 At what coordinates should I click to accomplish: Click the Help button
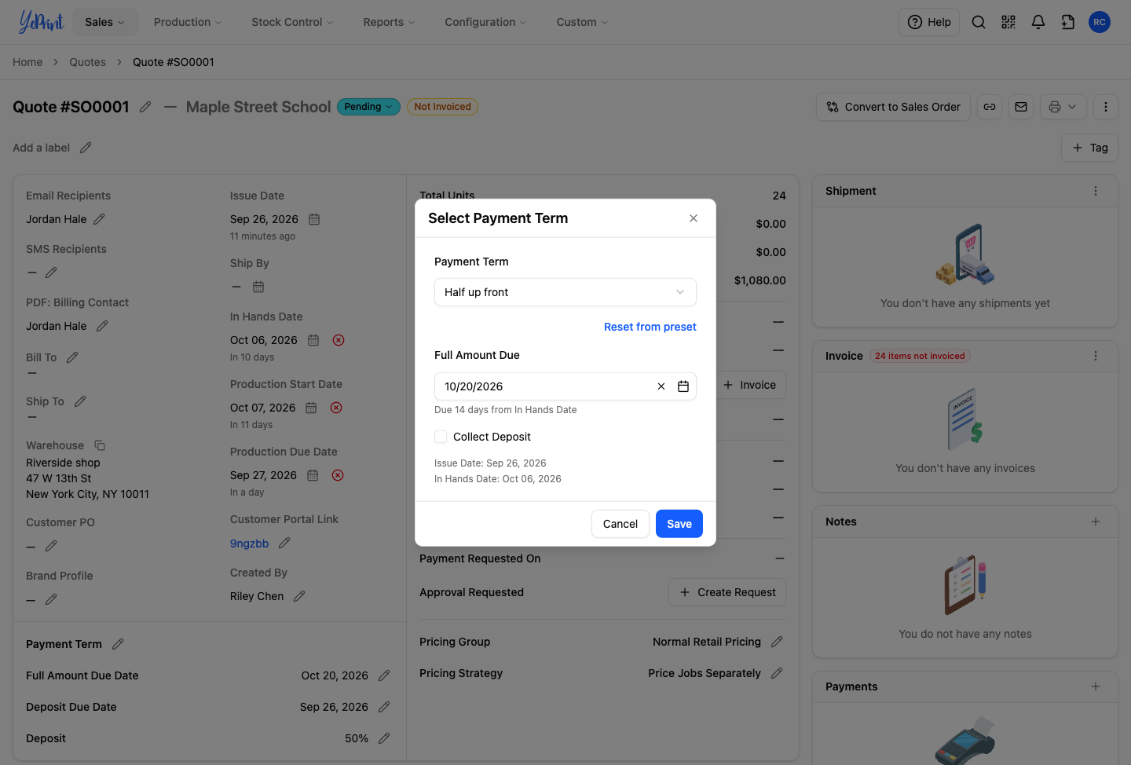(x=929, y=22)
